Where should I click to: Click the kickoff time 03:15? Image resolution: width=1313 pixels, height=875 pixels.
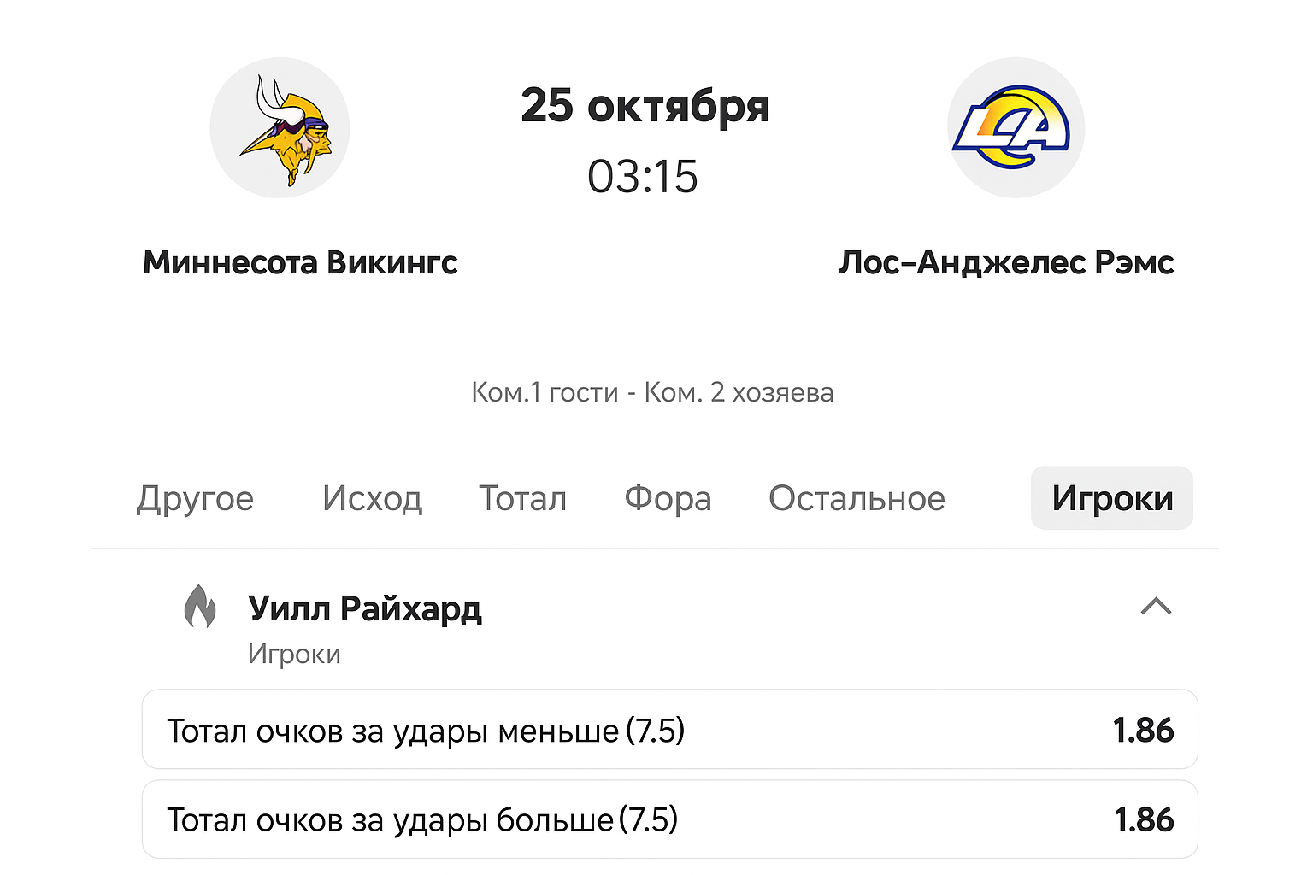pyautogui.click(x=643, y=177)
